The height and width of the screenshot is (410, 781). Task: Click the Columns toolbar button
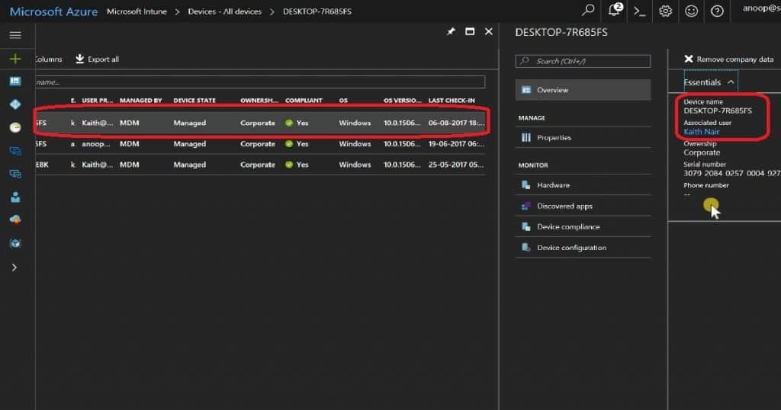click(x=48, y=59)
